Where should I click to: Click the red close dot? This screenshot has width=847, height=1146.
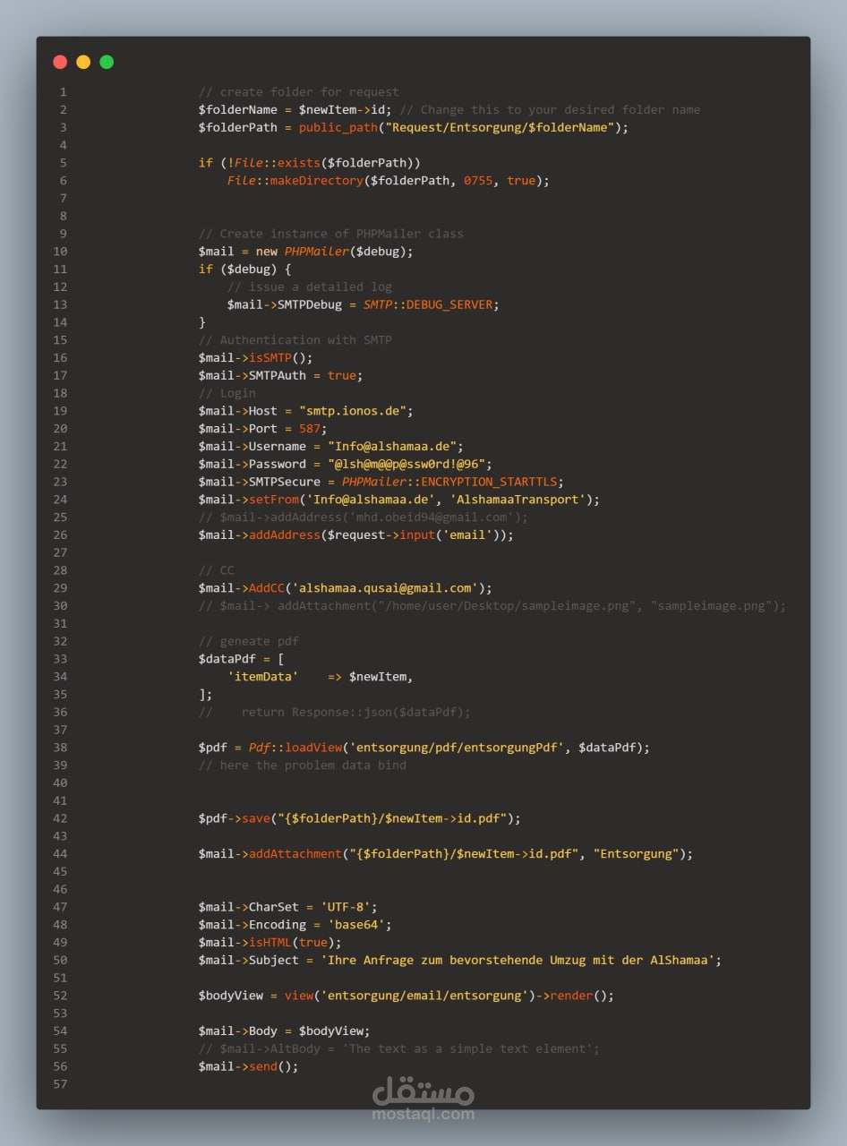(x=60, y=62)
